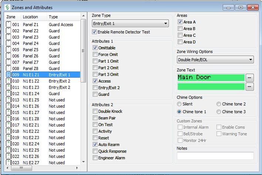Open the Zone Type dropdown

tap(130, 24)
